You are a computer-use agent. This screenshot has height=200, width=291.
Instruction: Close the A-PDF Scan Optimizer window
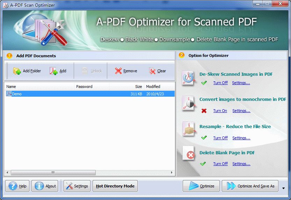click(x=281, y=4)
